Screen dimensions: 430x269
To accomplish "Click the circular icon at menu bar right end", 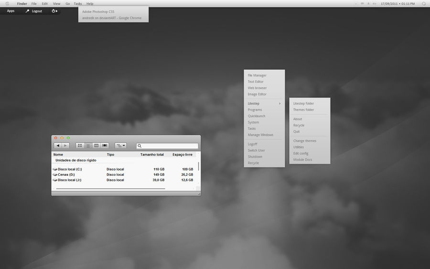I will pyautogui.click(x=424, y=4).
